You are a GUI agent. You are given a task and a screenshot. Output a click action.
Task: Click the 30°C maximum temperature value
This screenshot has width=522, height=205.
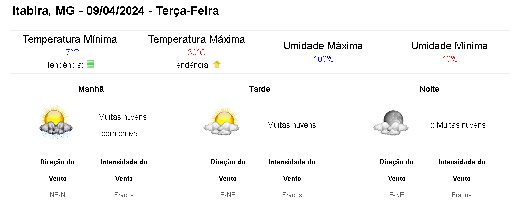click(196, 52)
